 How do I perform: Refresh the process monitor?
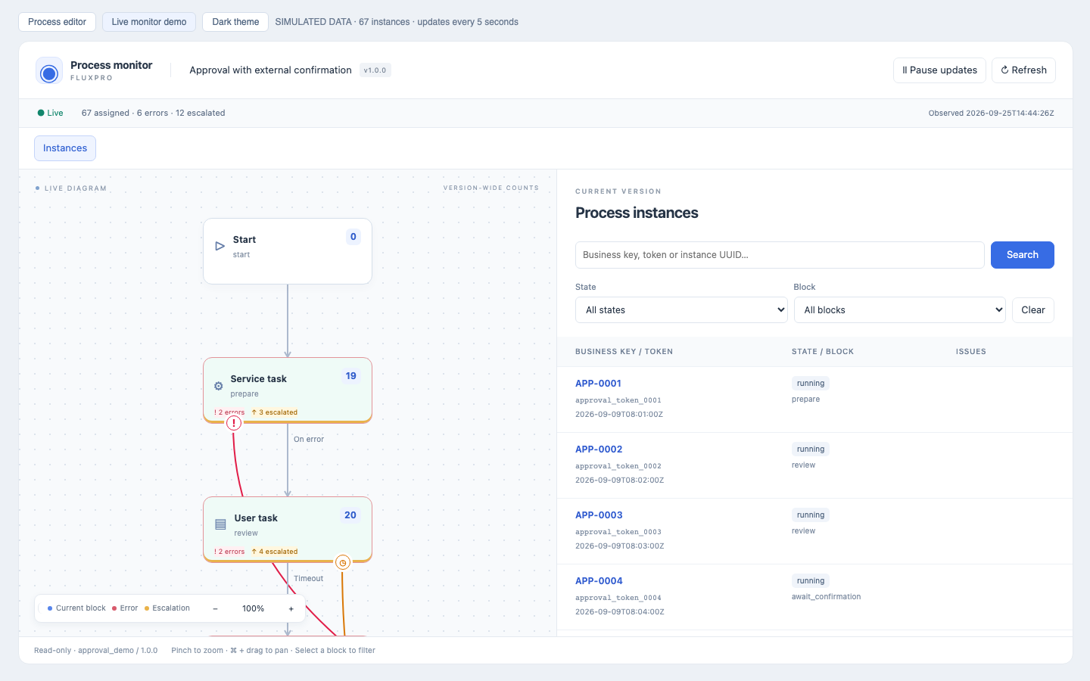[x=1023, y=70]
